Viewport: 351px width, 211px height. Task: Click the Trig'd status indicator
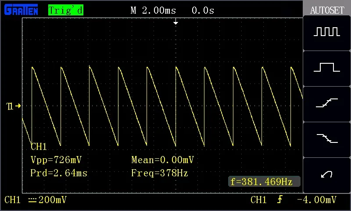(66, 10)
